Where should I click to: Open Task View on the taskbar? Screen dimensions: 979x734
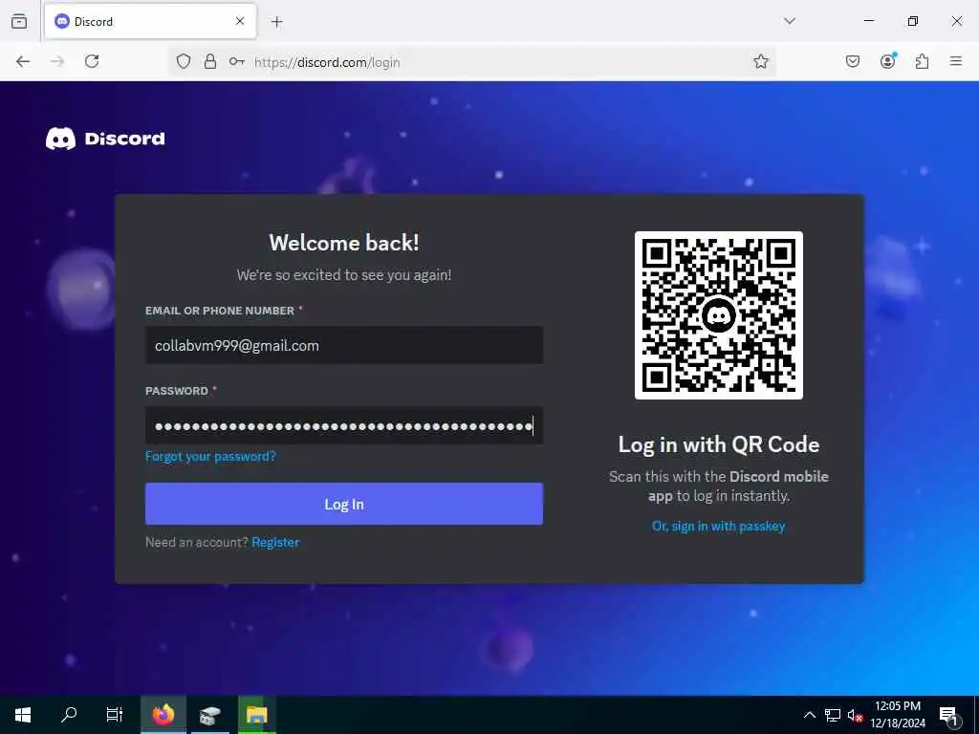coord(115,715)
